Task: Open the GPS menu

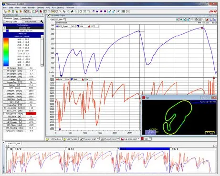Action: [x=48, y=8]
